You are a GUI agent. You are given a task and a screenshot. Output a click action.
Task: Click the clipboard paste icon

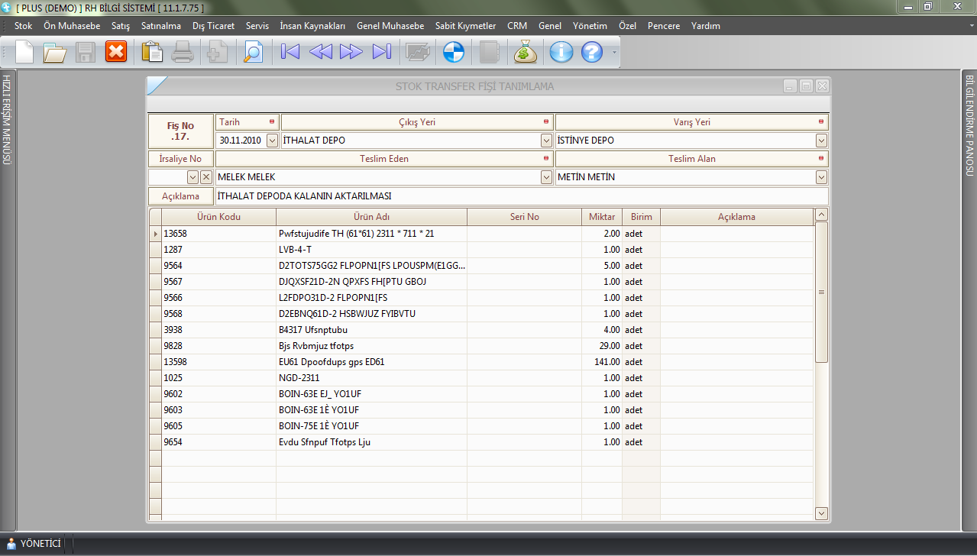click(153, 52)
